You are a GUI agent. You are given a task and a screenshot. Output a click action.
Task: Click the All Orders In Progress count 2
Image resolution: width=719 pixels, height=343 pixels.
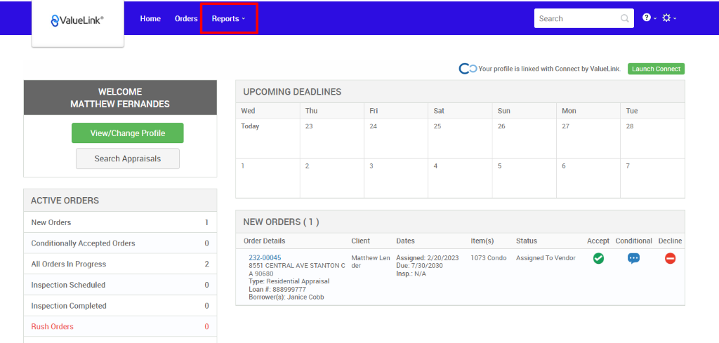point(207,264)
